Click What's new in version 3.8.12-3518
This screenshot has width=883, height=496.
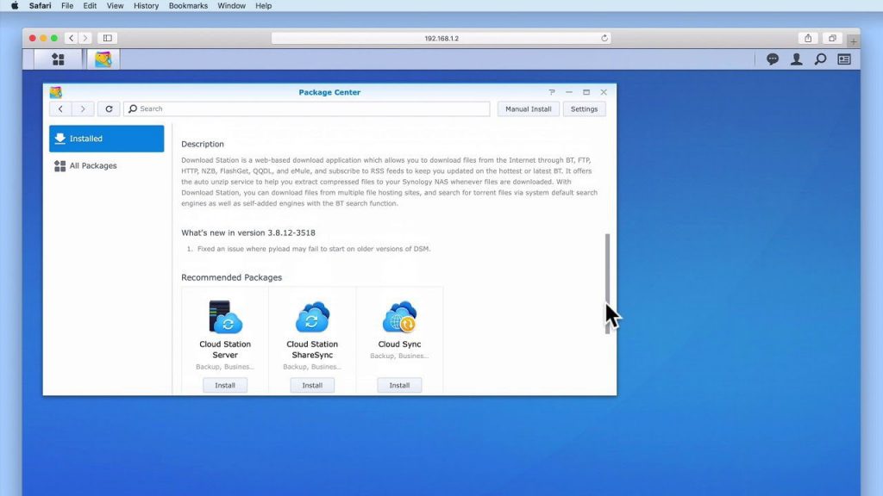tap(248, 232)
